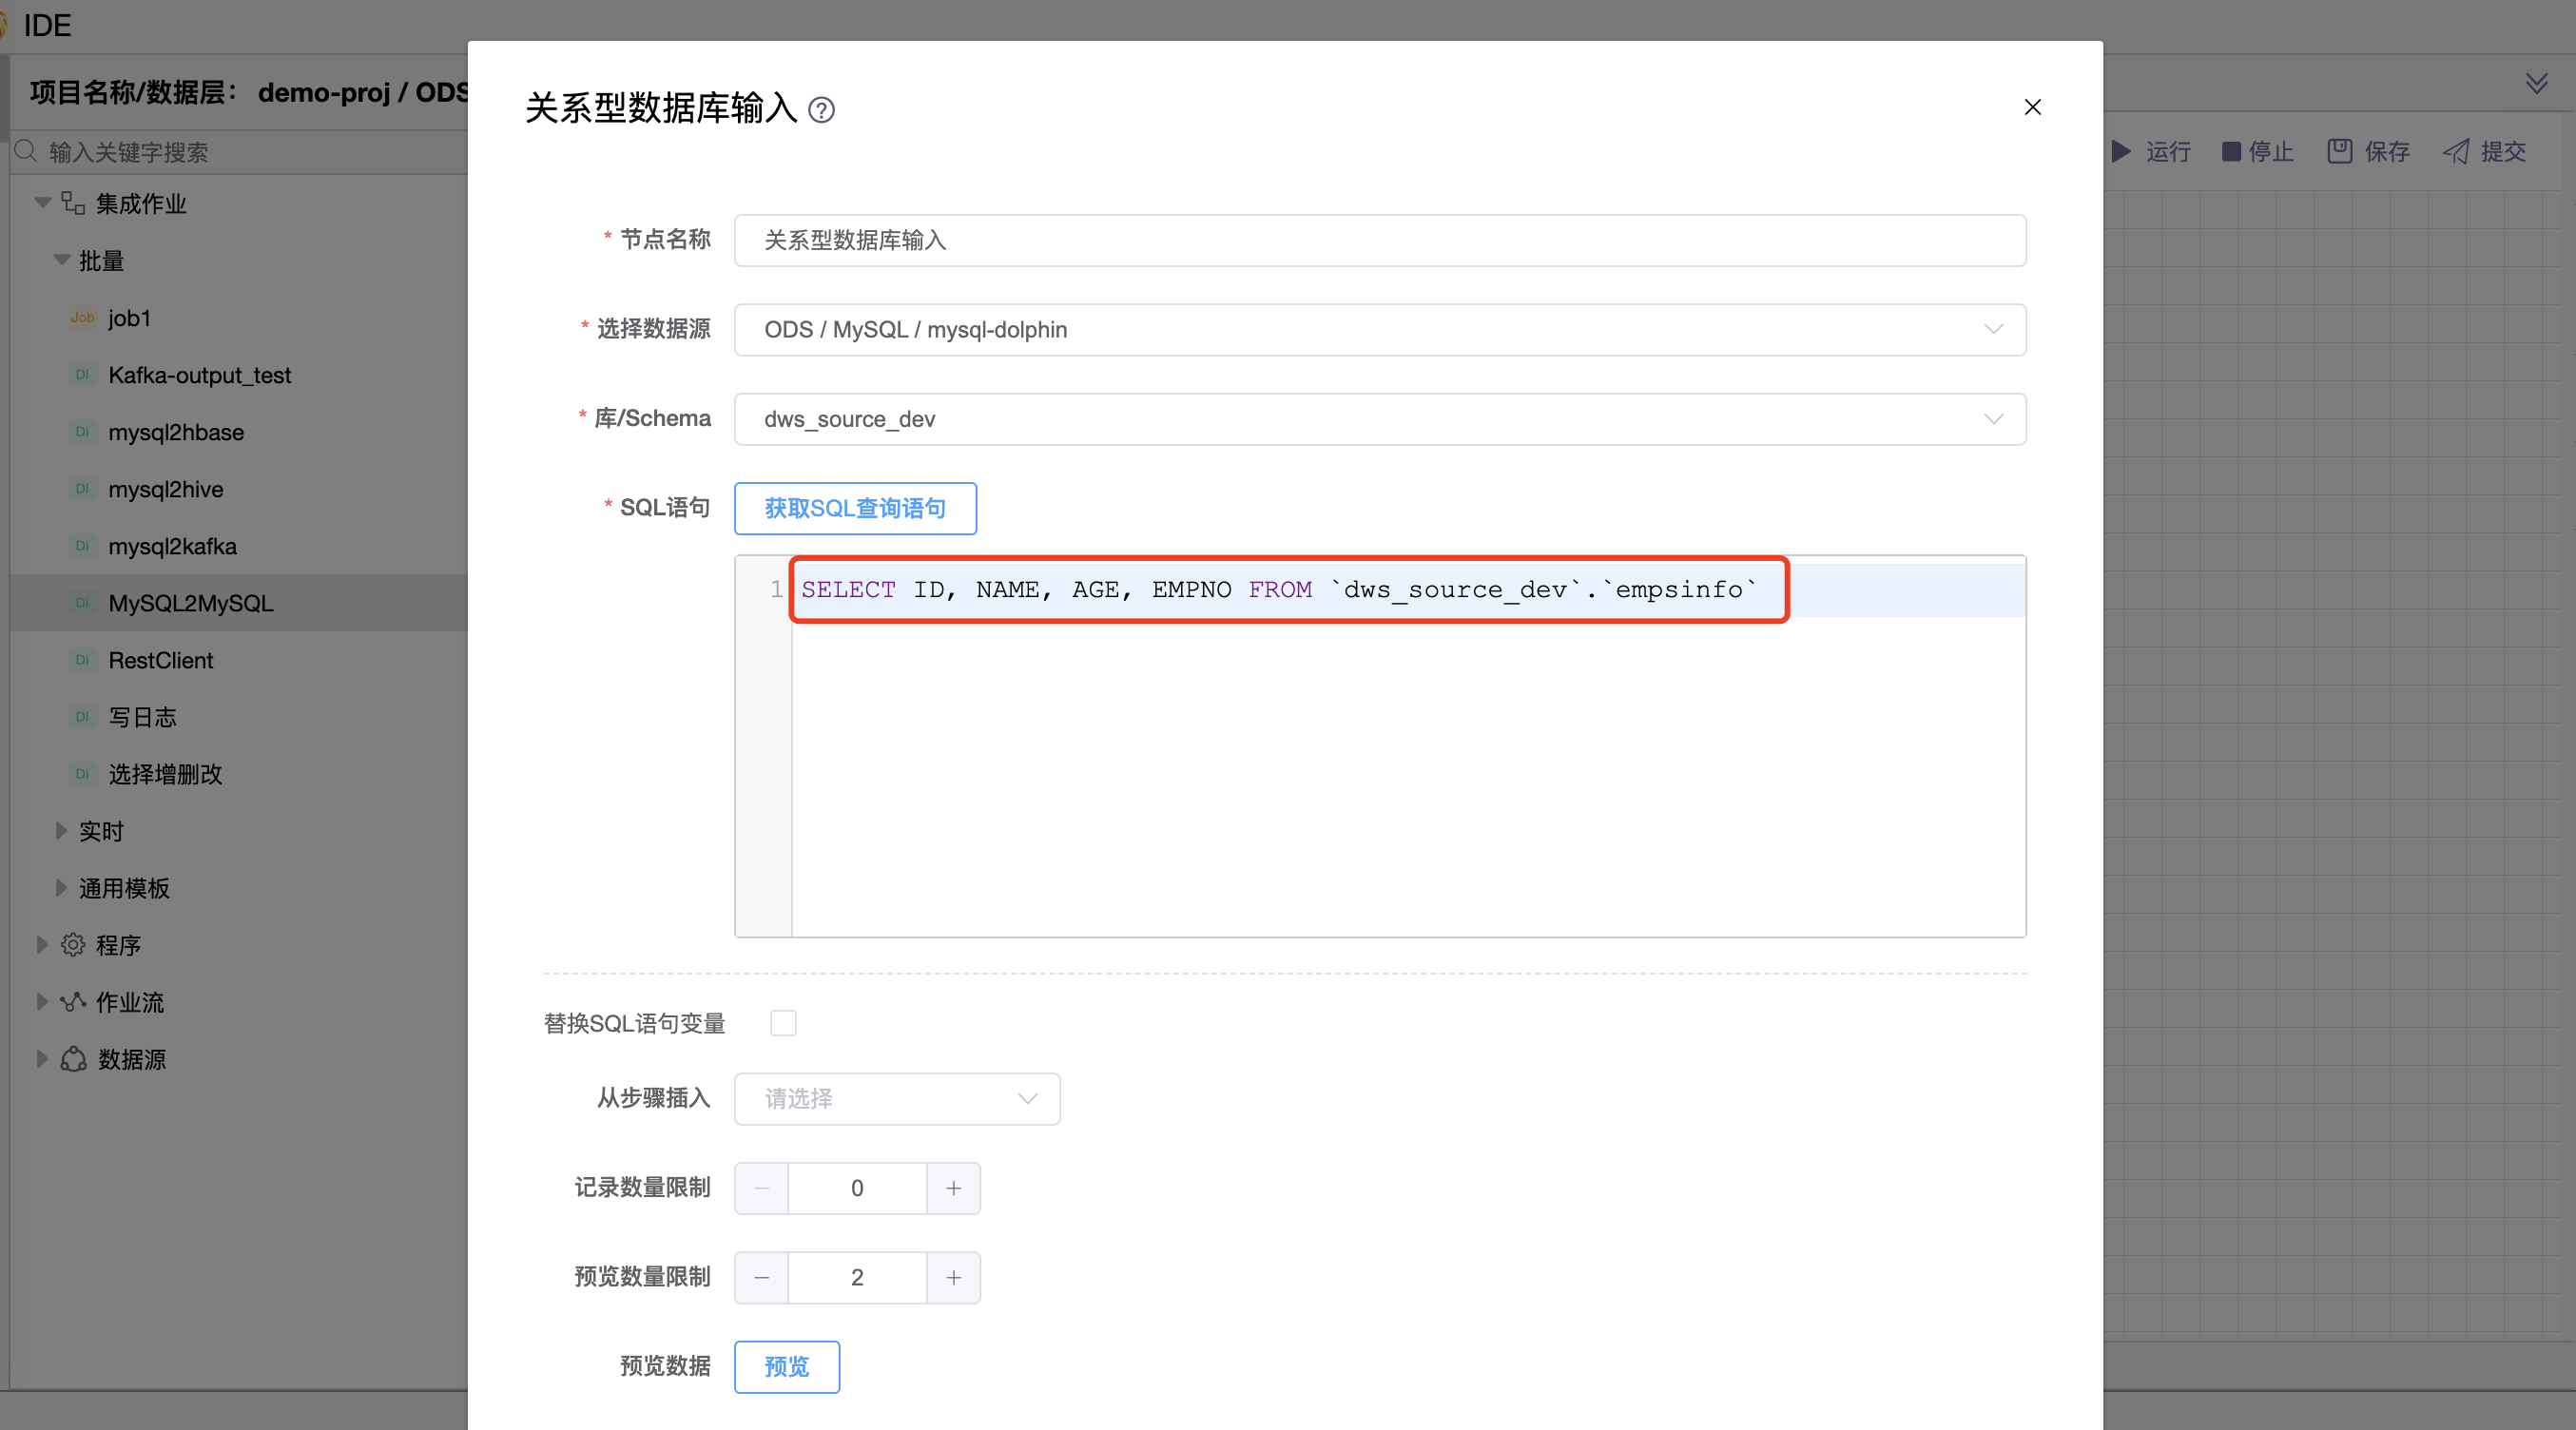The height and width of the screenshot is (1430, 2576).
Task: Click the 作业流 icon in the sidebar
Action: pos(72,1002)
